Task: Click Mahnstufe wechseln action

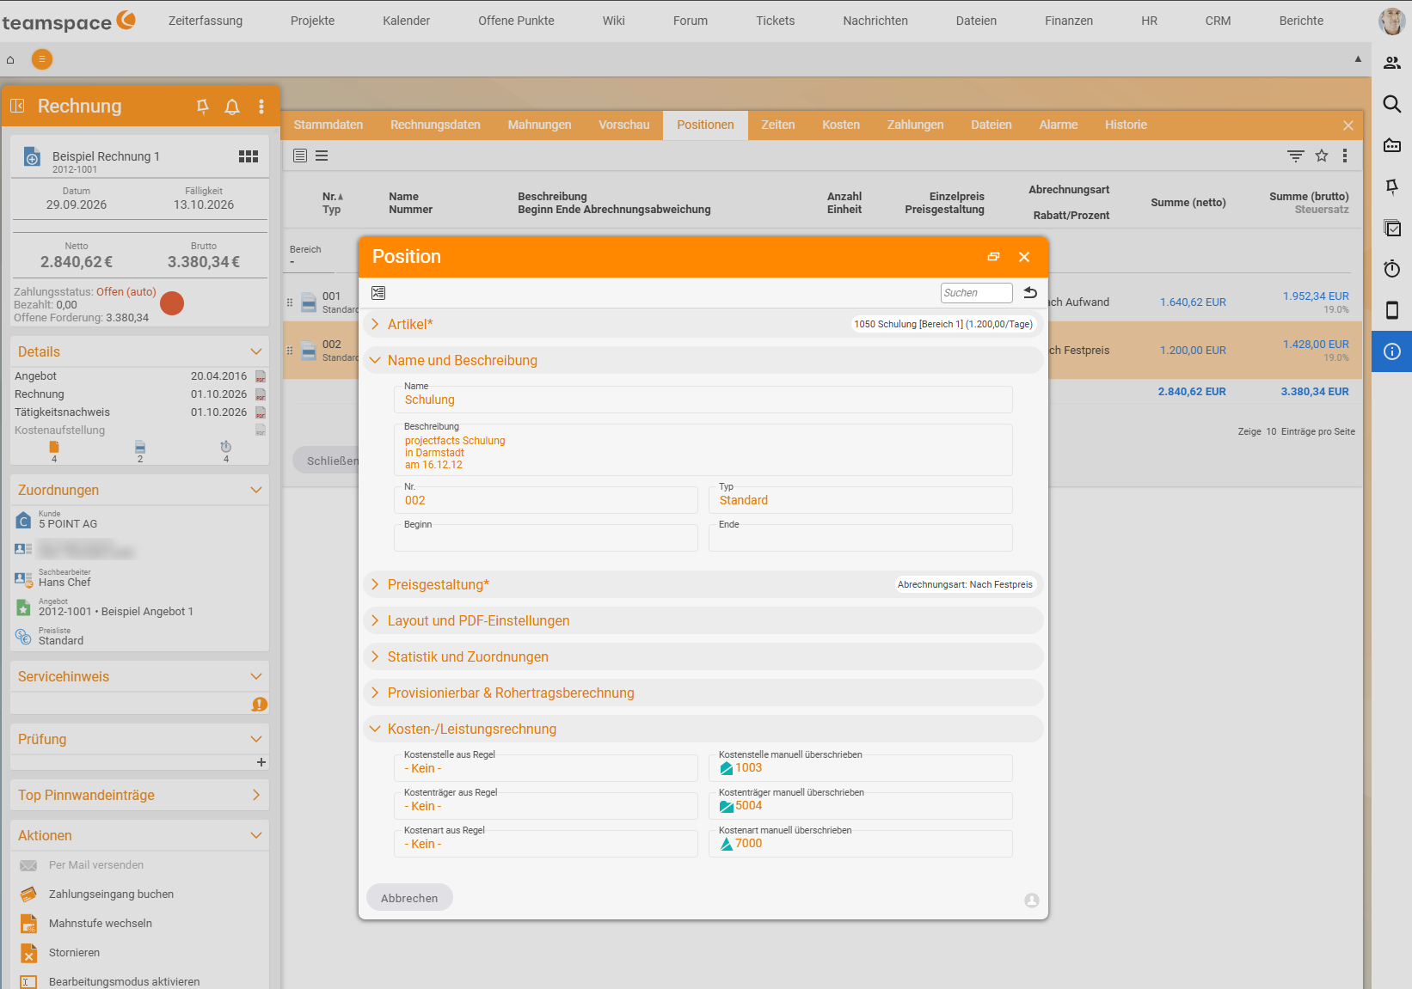Action: [x=101, y=924]
